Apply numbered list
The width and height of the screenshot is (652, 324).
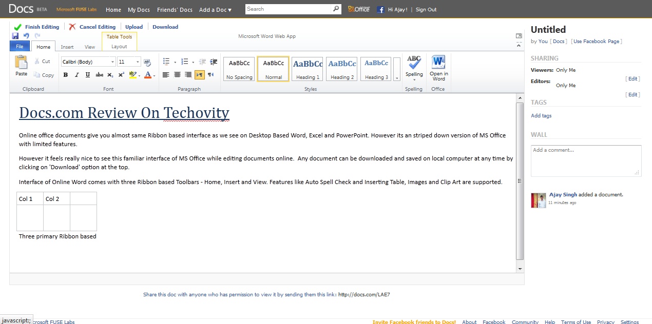point(185,62)
